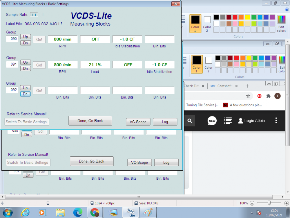290x218 pixels.
Task: Click Log button in front VCDS window
Action: coord(165,122)
